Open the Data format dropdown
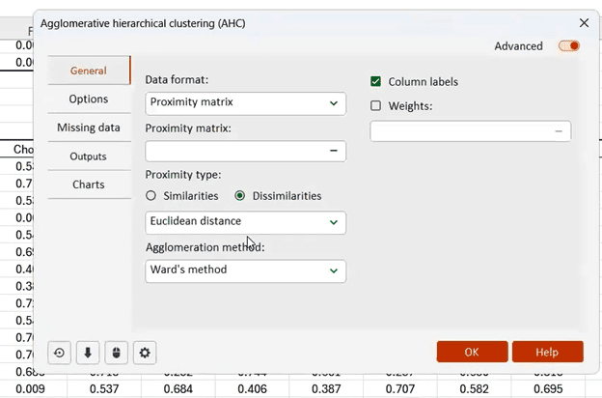The height and width of the screenshot is (398, 602). click(x=246, y=103)
